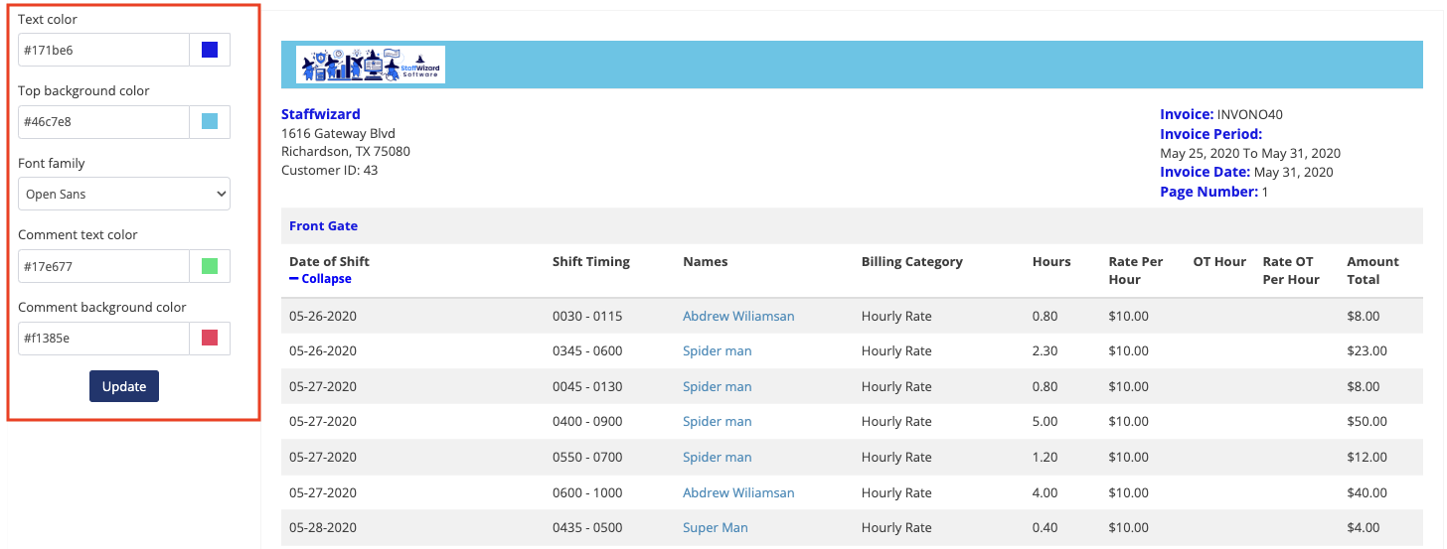This screenshot has height=549, width=1447.
Task: Open Abdrew Wiliamsan link in 0030 - 0115 shift
Action: coord(738,316)
